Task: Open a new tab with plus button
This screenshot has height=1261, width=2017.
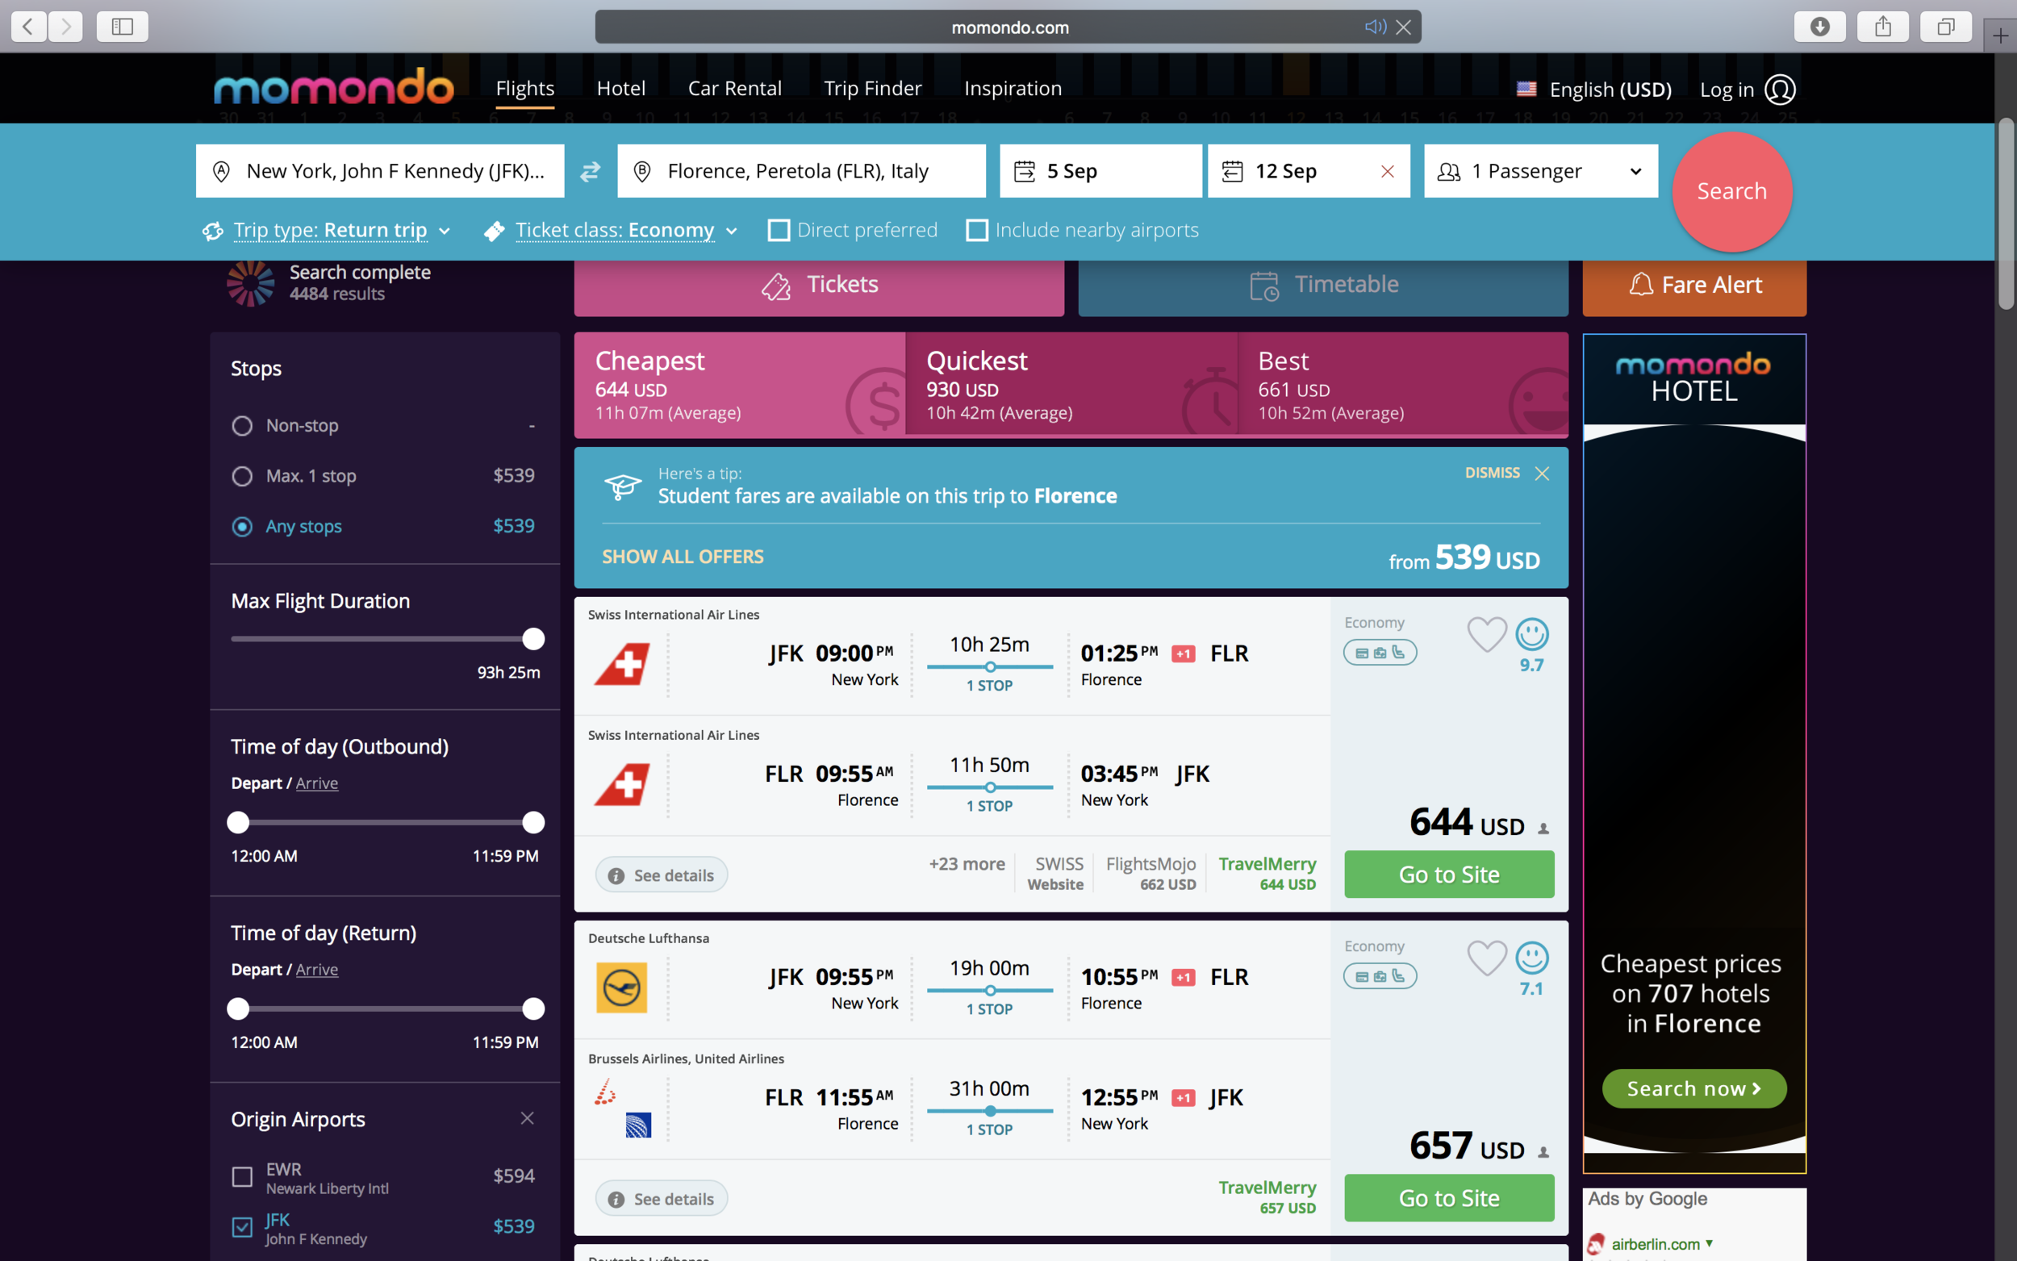Action: pos(2000,35)
